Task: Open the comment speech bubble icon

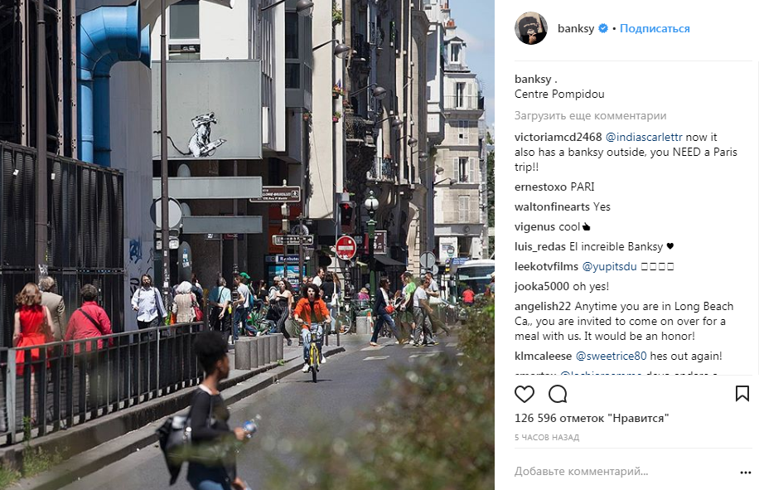Action: coord(558,394)
